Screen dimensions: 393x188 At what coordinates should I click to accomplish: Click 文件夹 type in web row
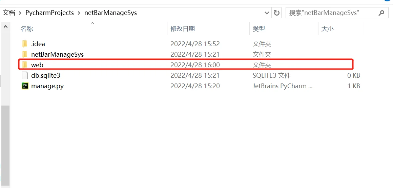pos(262,65)
